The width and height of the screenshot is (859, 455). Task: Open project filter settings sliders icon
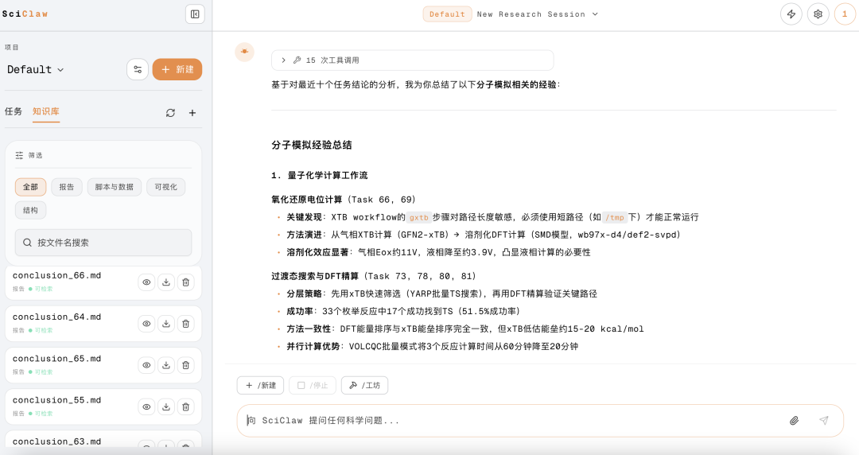coord(138,69)
